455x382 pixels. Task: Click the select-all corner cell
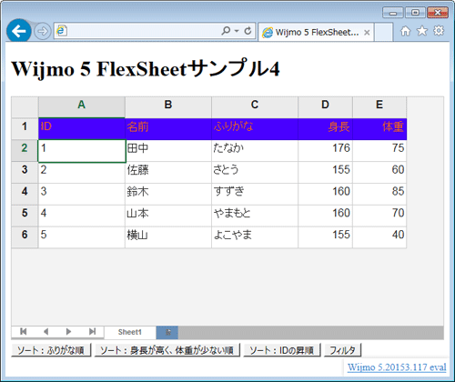click(x=25, y=107)
